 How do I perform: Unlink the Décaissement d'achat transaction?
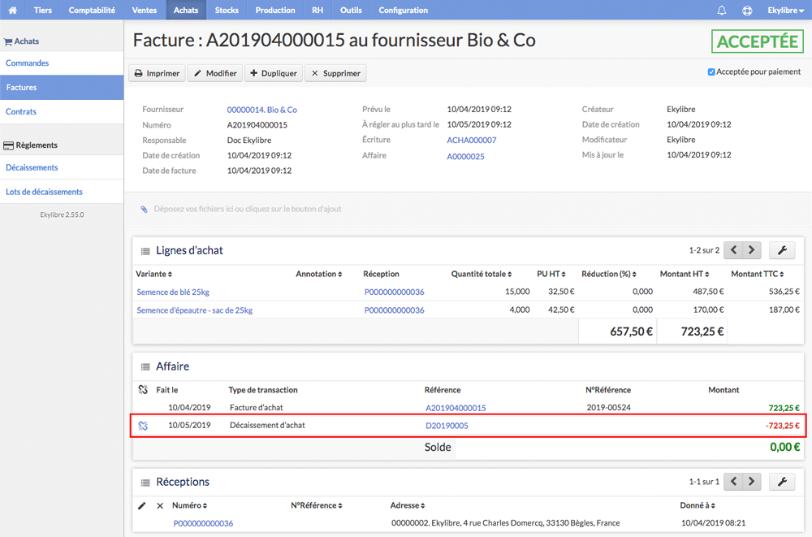(143, 426)
